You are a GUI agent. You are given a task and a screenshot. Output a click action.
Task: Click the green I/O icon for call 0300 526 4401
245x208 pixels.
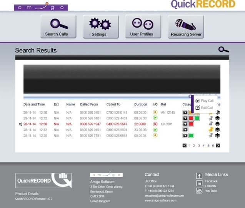pyautogui.click(x=155, y=118)
